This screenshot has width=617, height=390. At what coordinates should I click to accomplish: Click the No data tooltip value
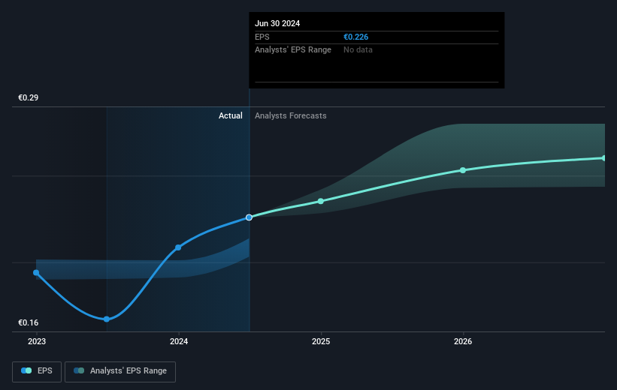[358, 50]
